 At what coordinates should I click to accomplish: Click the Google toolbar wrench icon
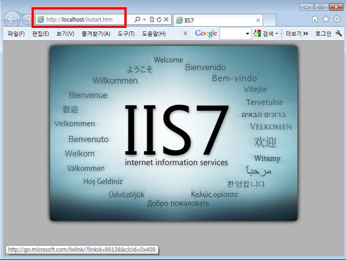click(x=339, y=34)
